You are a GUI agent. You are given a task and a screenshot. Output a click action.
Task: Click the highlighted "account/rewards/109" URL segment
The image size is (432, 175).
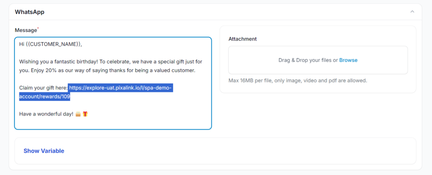point(44,97)
